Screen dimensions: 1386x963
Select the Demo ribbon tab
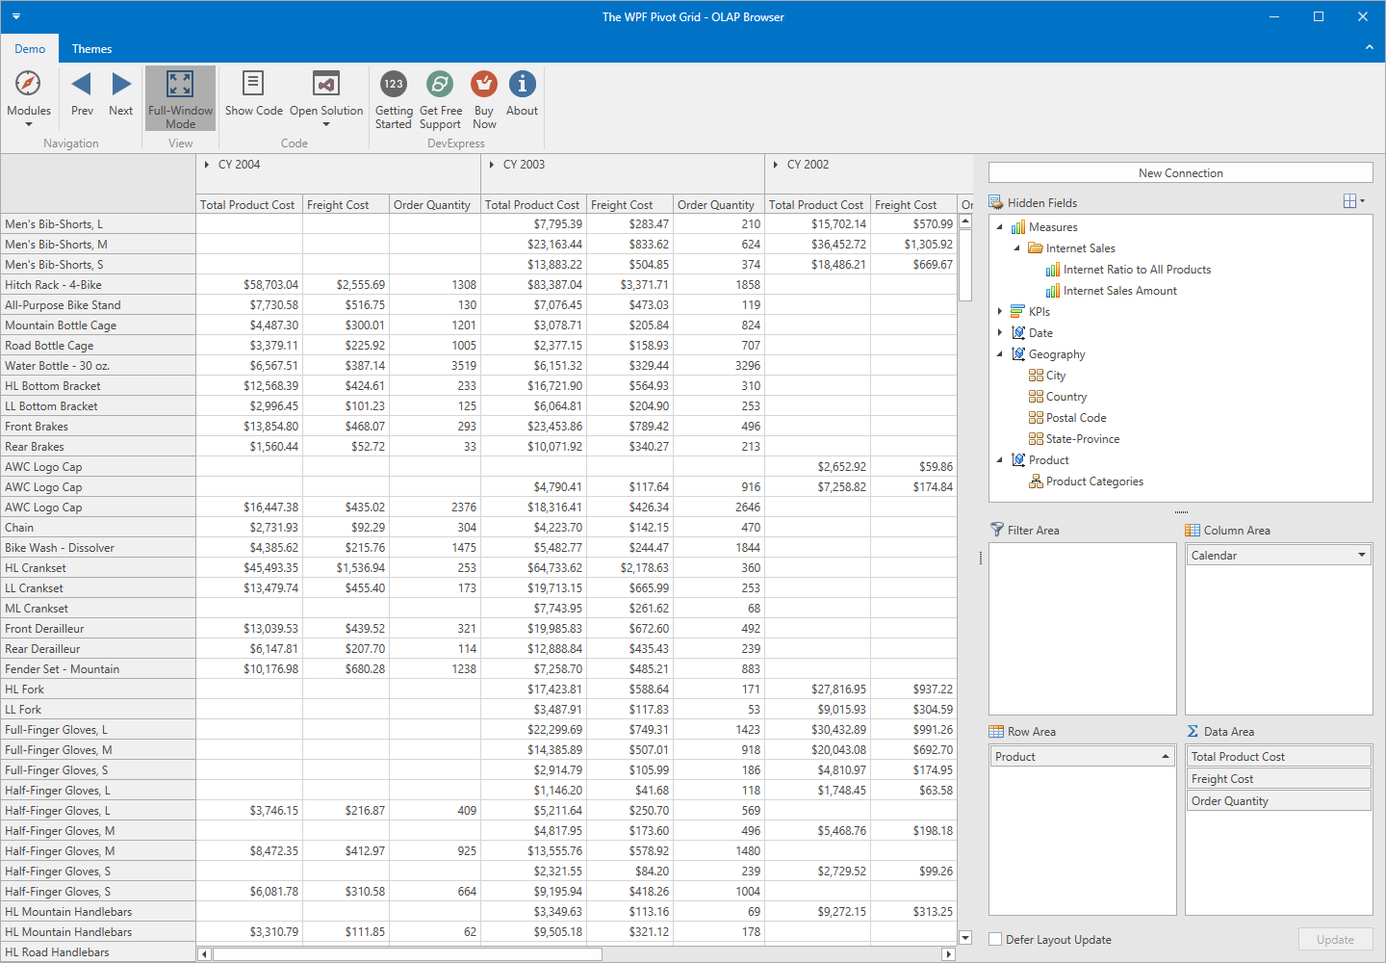(x=30, y=49)
